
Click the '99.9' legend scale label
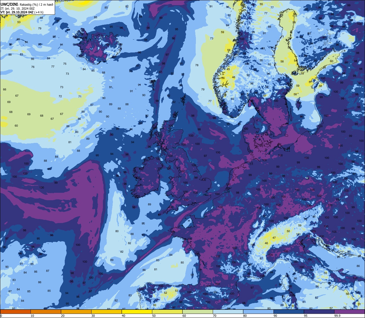point(338,316)
